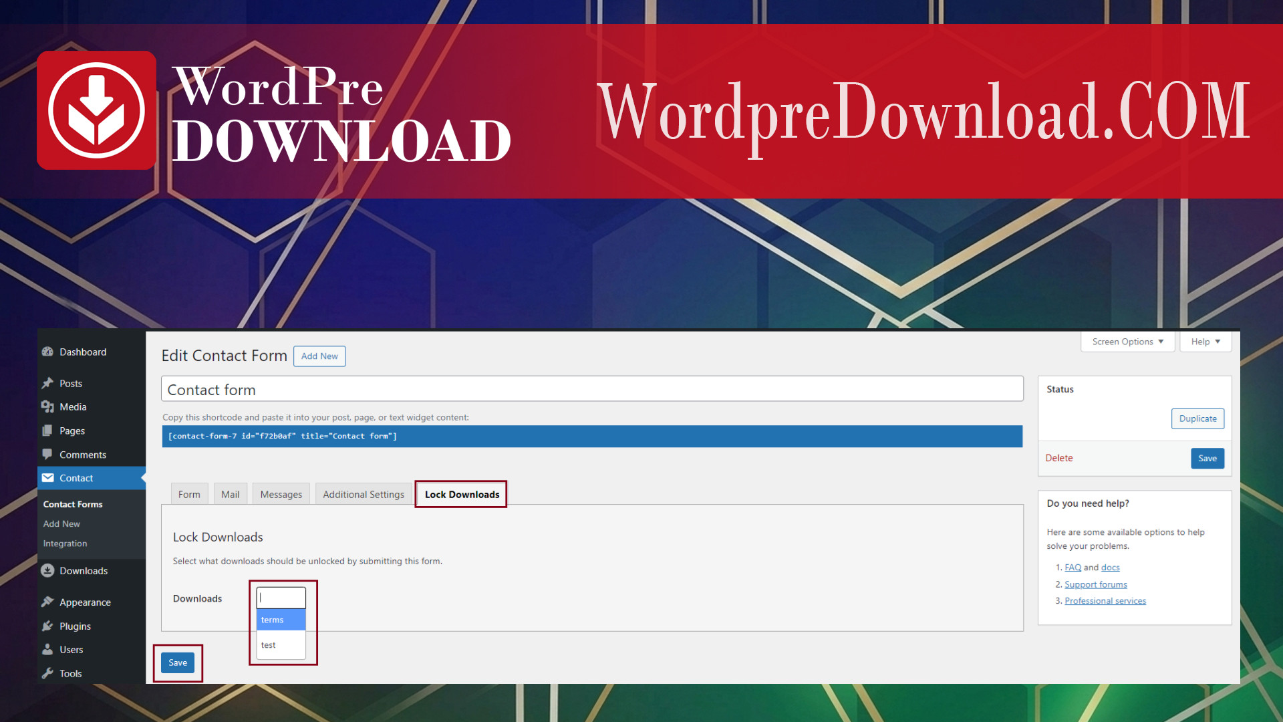
Task: Open the Additional Settings tab
Action: tap(364, 494)
